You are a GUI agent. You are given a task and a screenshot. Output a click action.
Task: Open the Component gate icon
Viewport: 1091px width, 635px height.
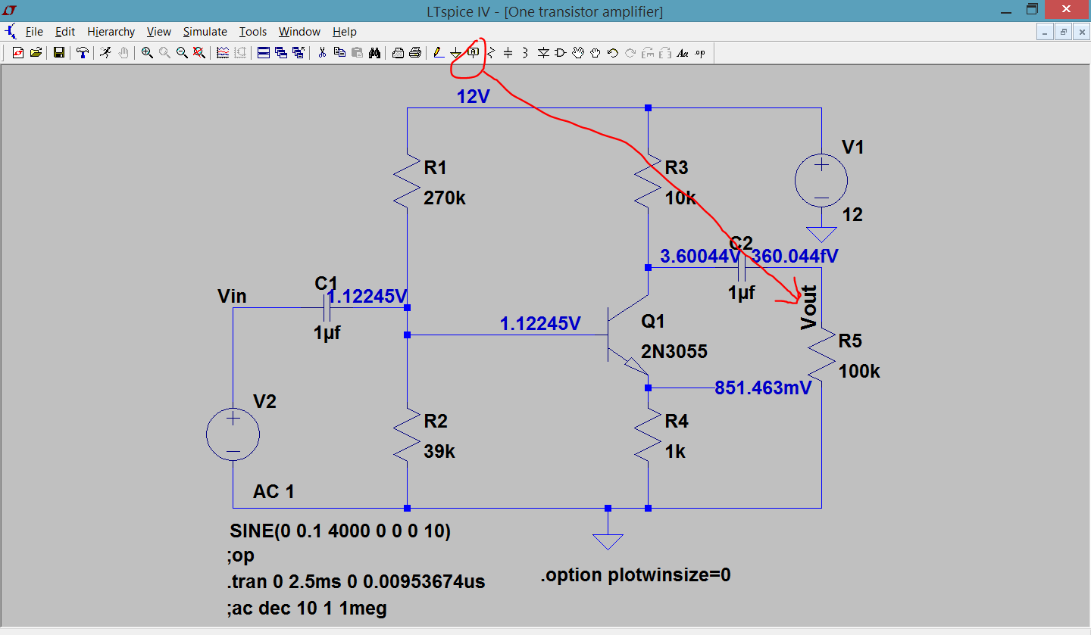[x=561, y=53]
